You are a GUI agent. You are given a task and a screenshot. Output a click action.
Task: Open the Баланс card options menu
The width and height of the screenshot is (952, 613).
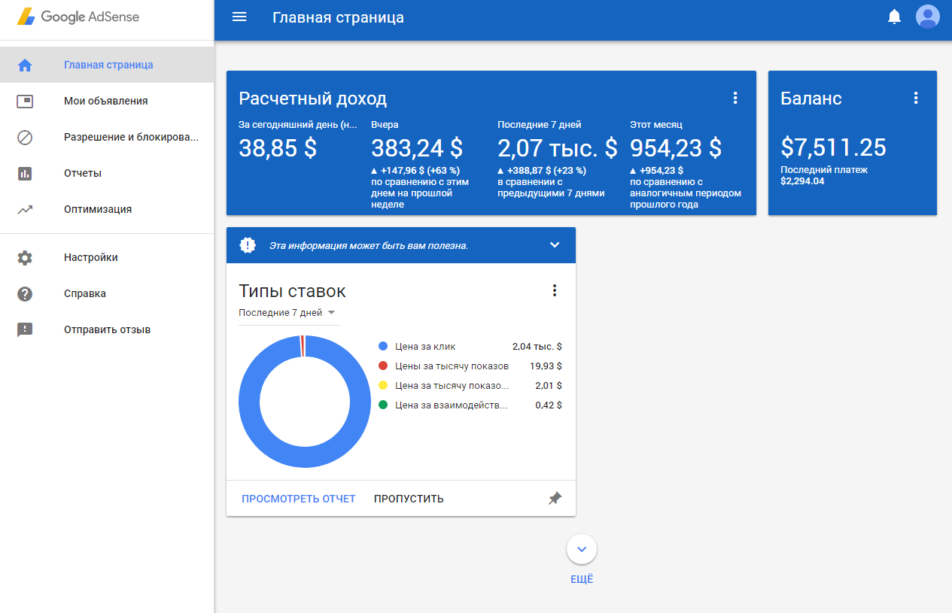916,97
